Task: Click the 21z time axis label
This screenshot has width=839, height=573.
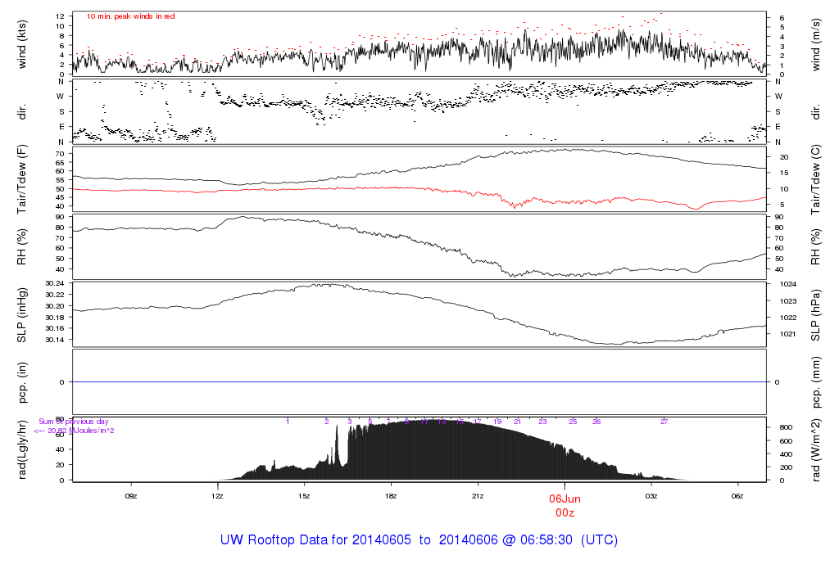Action: [x=478, y=496]
